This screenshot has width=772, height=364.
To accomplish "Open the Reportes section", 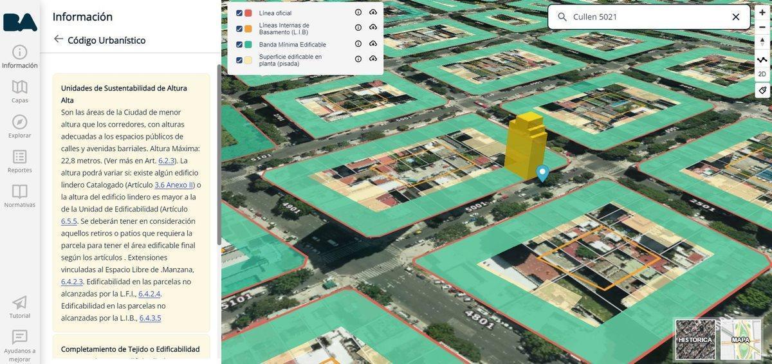I will [x=20, y=161].
